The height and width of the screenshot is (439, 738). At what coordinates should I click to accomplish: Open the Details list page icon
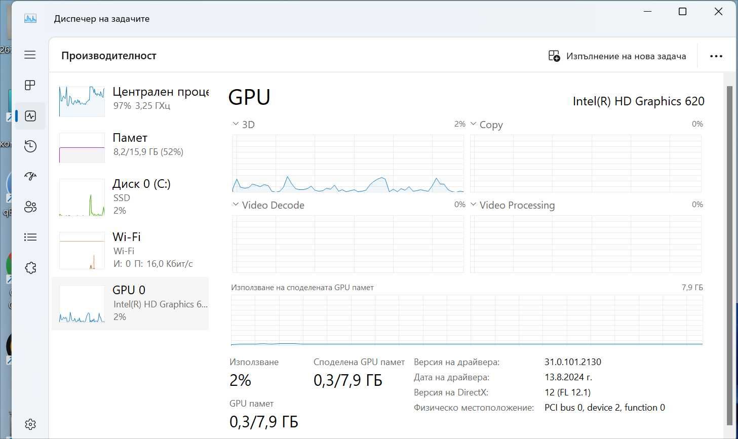30,237
